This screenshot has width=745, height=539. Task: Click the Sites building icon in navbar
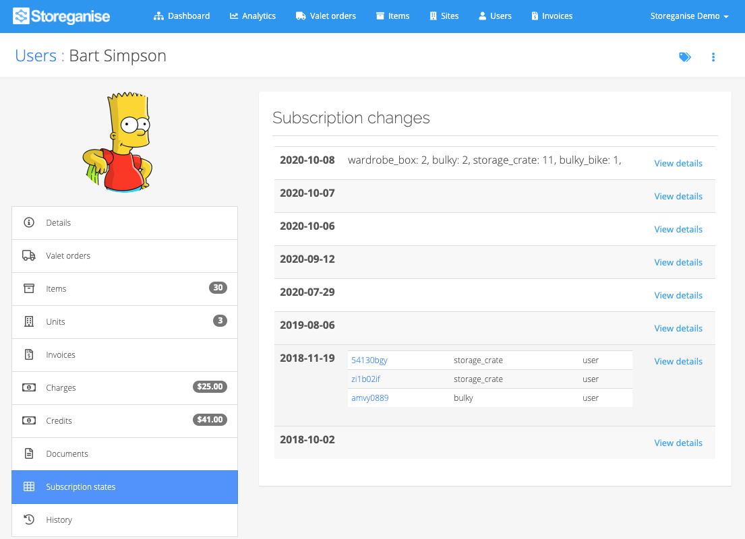434,16
